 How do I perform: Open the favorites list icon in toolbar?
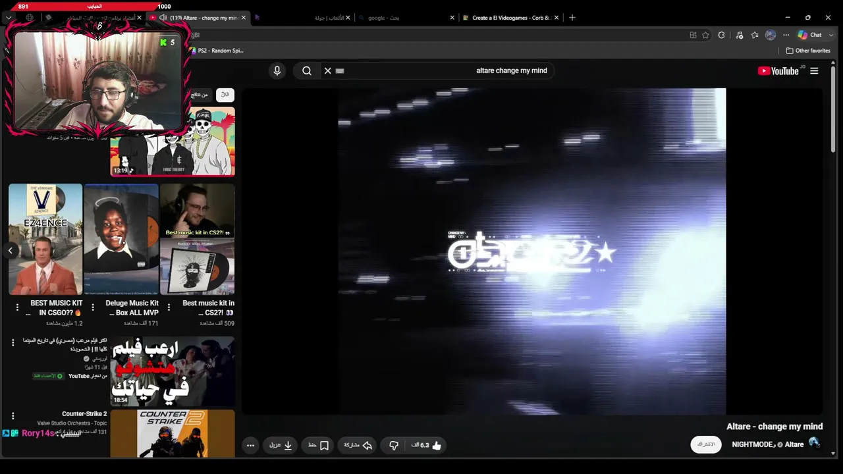coord(755,35)
